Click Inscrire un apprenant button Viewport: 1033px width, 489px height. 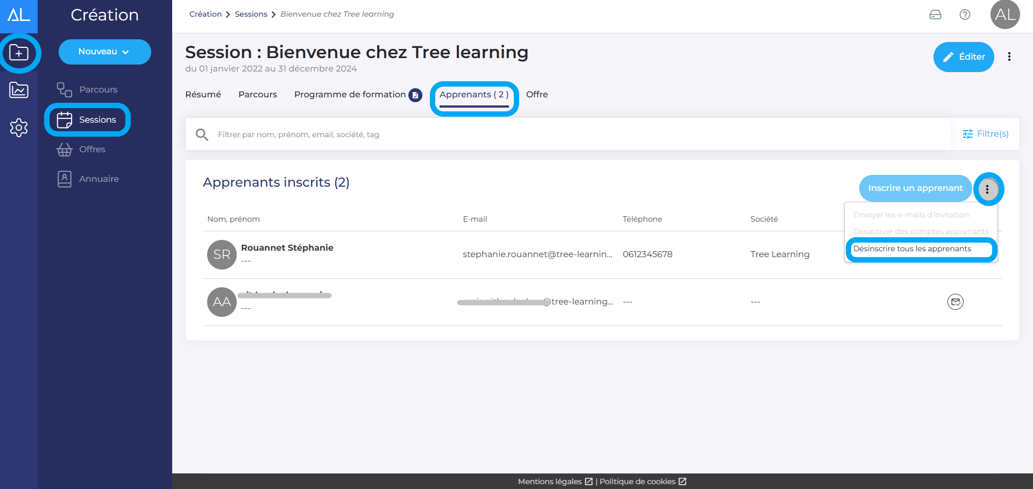915,188
